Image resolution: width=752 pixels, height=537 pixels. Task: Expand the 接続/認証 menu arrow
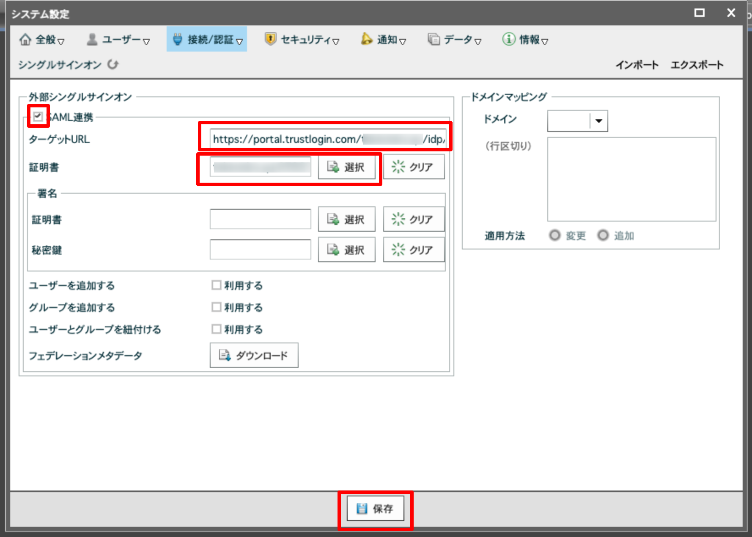(x=239, y=41)
